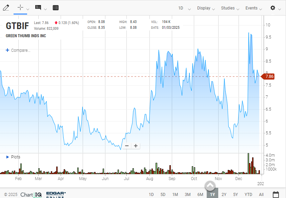Click the ChartIQ logo link
Viewport: 286px width, 198px height.
tap(31, 195)
